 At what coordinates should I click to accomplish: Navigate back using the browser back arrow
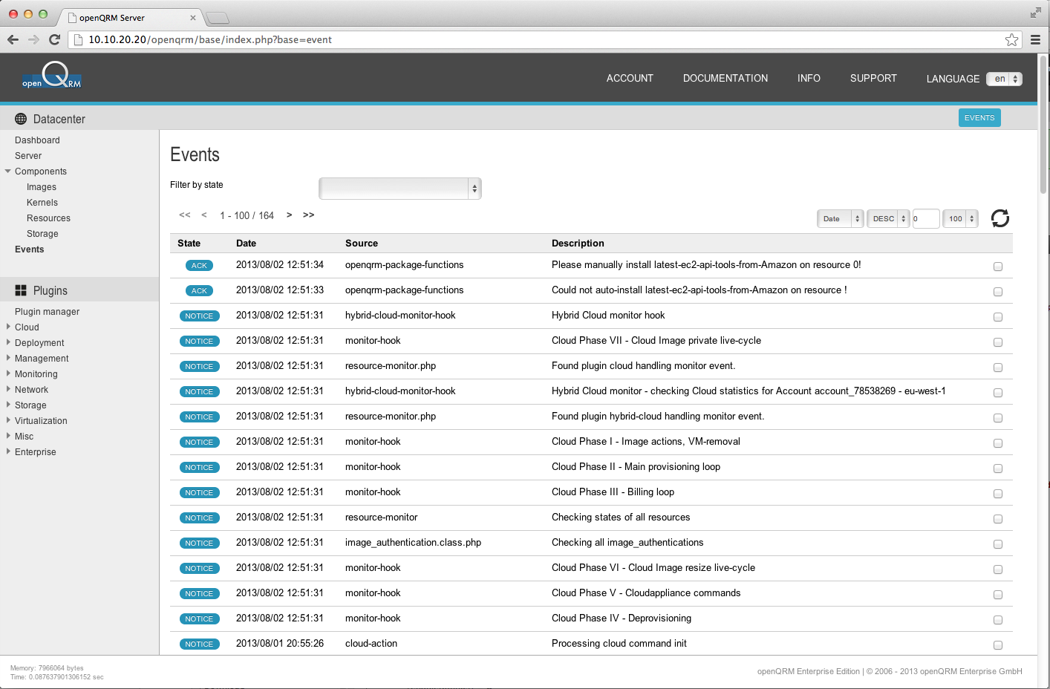[x=13, y=39]
